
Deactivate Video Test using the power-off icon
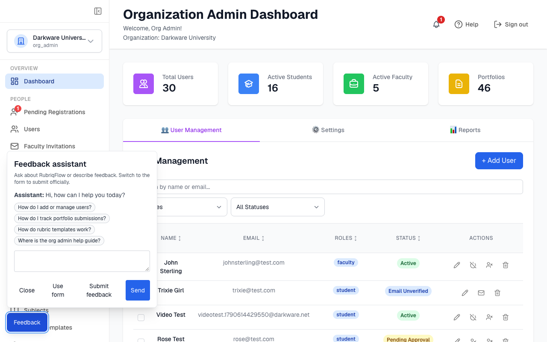(x=473, y=317)
